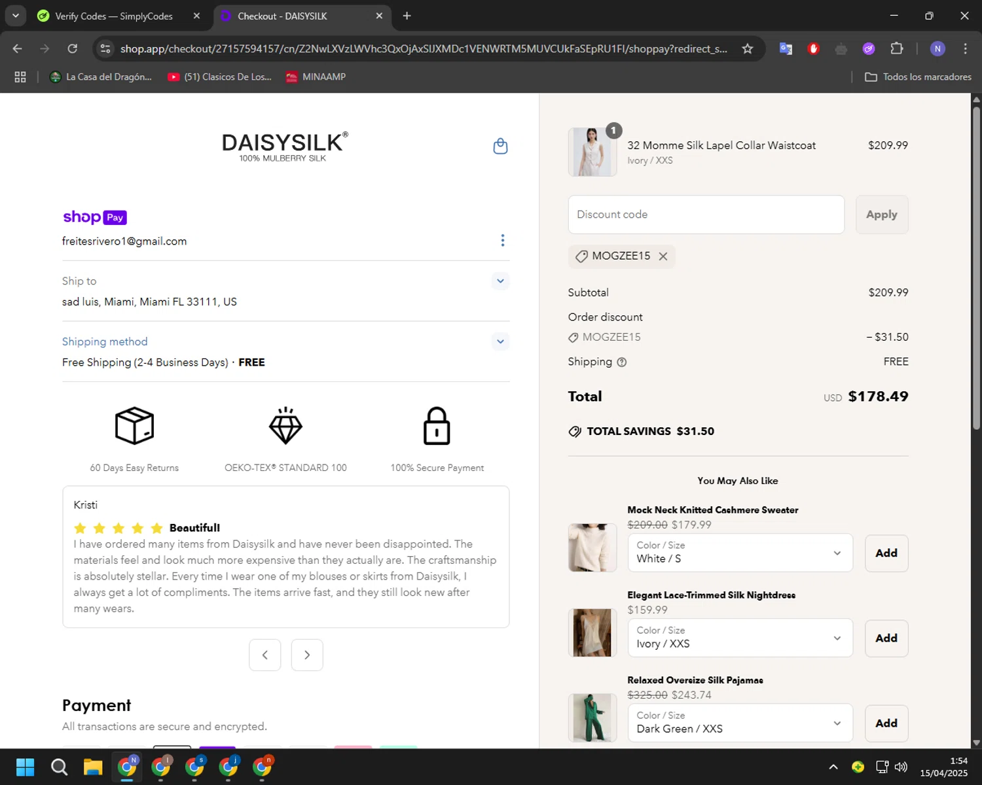The height and width of the screenshot is (785, 982).
Task: Click the Silk Pajamas product thumbnail
Action: 592,718
